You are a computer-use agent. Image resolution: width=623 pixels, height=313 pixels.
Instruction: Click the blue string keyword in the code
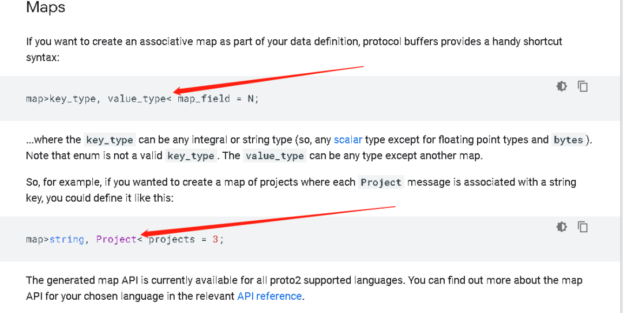[x=66, y=239]
